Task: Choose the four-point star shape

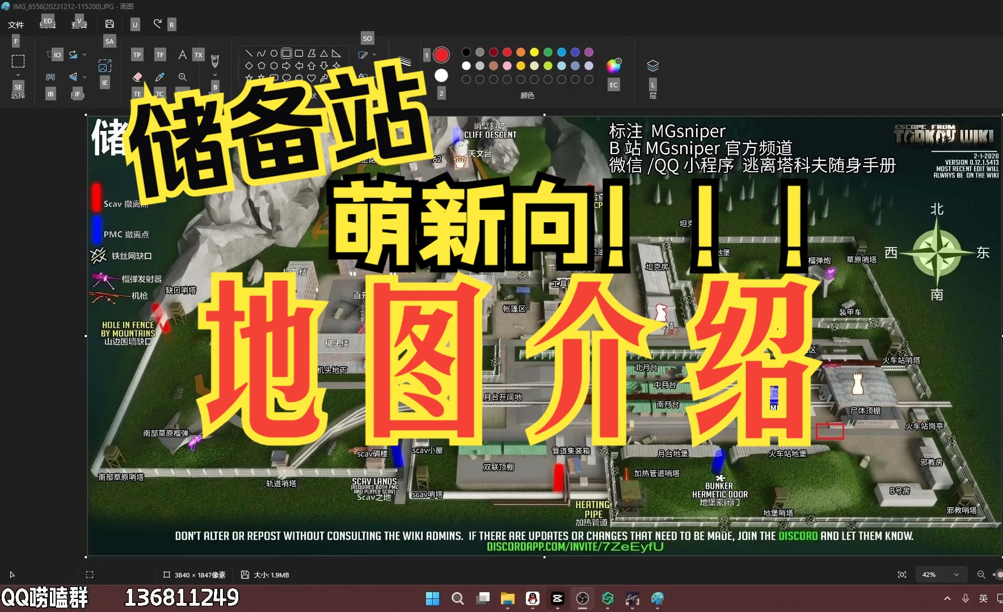Action: coord(336,66)
